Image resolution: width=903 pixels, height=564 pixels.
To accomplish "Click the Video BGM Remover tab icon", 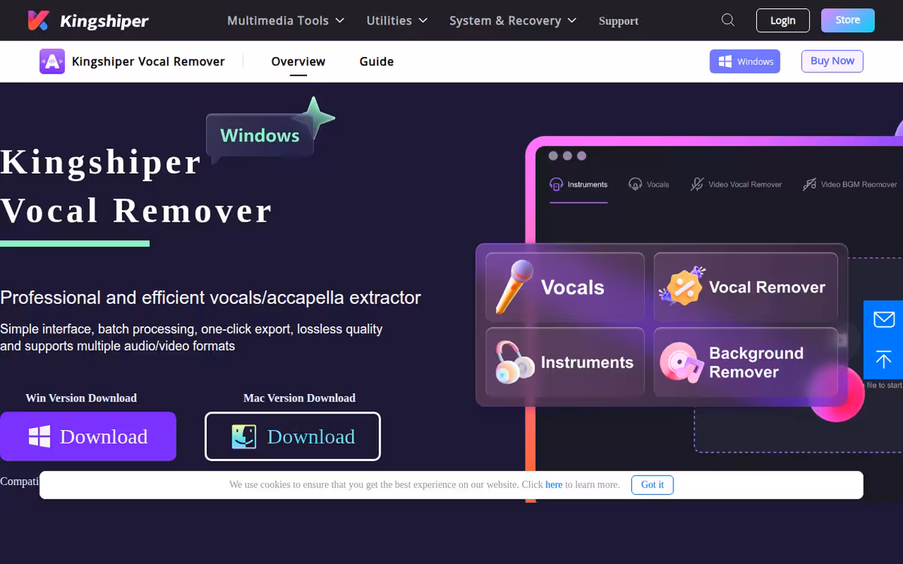I will 810,184.
